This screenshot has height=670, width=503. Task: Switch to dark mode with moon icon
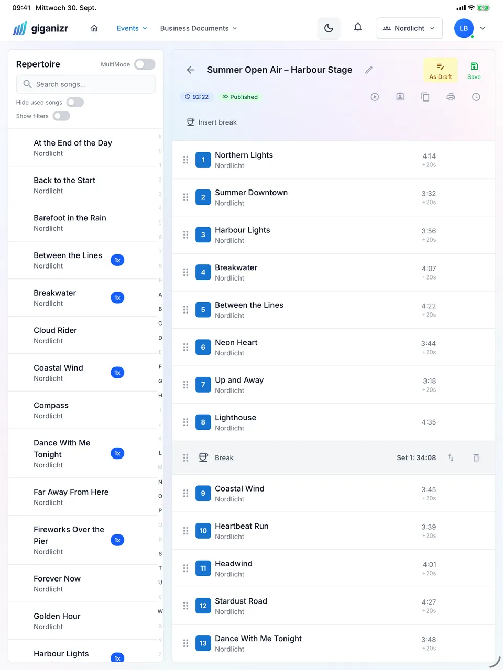[x=329, y=28]
